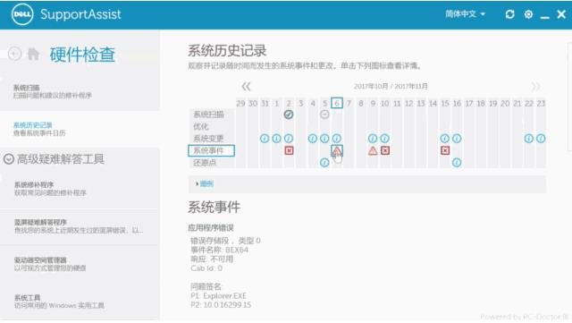Open settings gear in header
This screenshot has width=572, height=323.
point(528,14)
